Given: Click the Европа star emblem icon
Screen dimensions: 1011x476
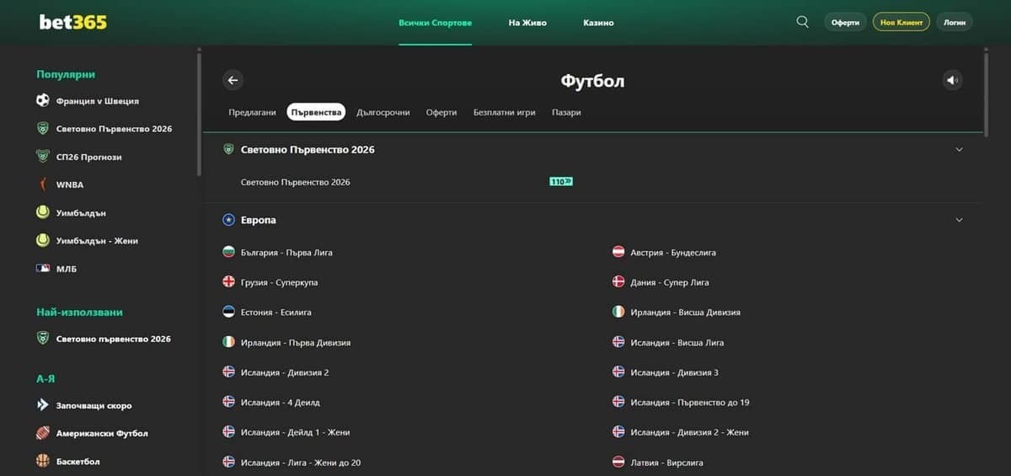Looking at the screenshot, I should pyautogui.click(x=228, y=220).
